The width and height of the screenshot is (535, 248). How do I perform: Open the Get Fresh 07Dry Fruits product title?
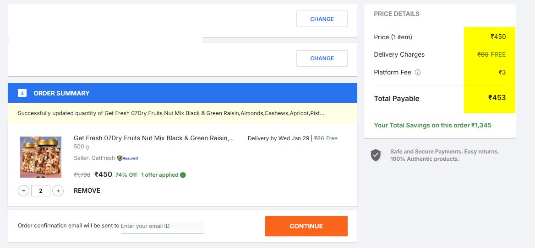[154, 138]
